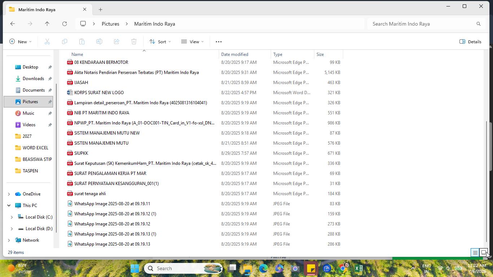Click the Excel icon in taskbar
Screen dimensions: 493x277
[358, 268]
